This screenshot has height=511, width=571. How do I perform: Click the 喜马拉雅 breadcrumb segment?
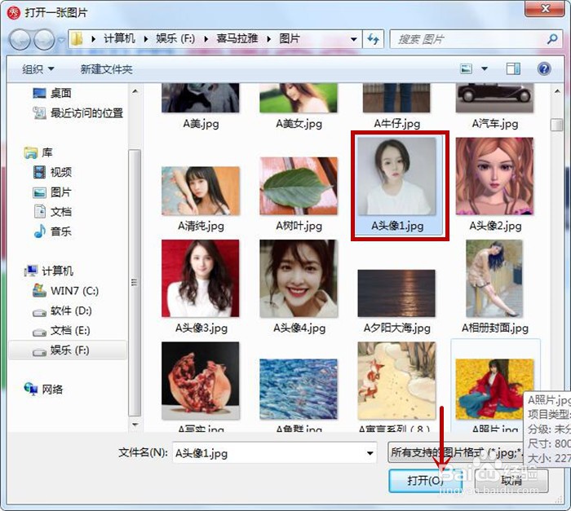(x=237, y=38)
